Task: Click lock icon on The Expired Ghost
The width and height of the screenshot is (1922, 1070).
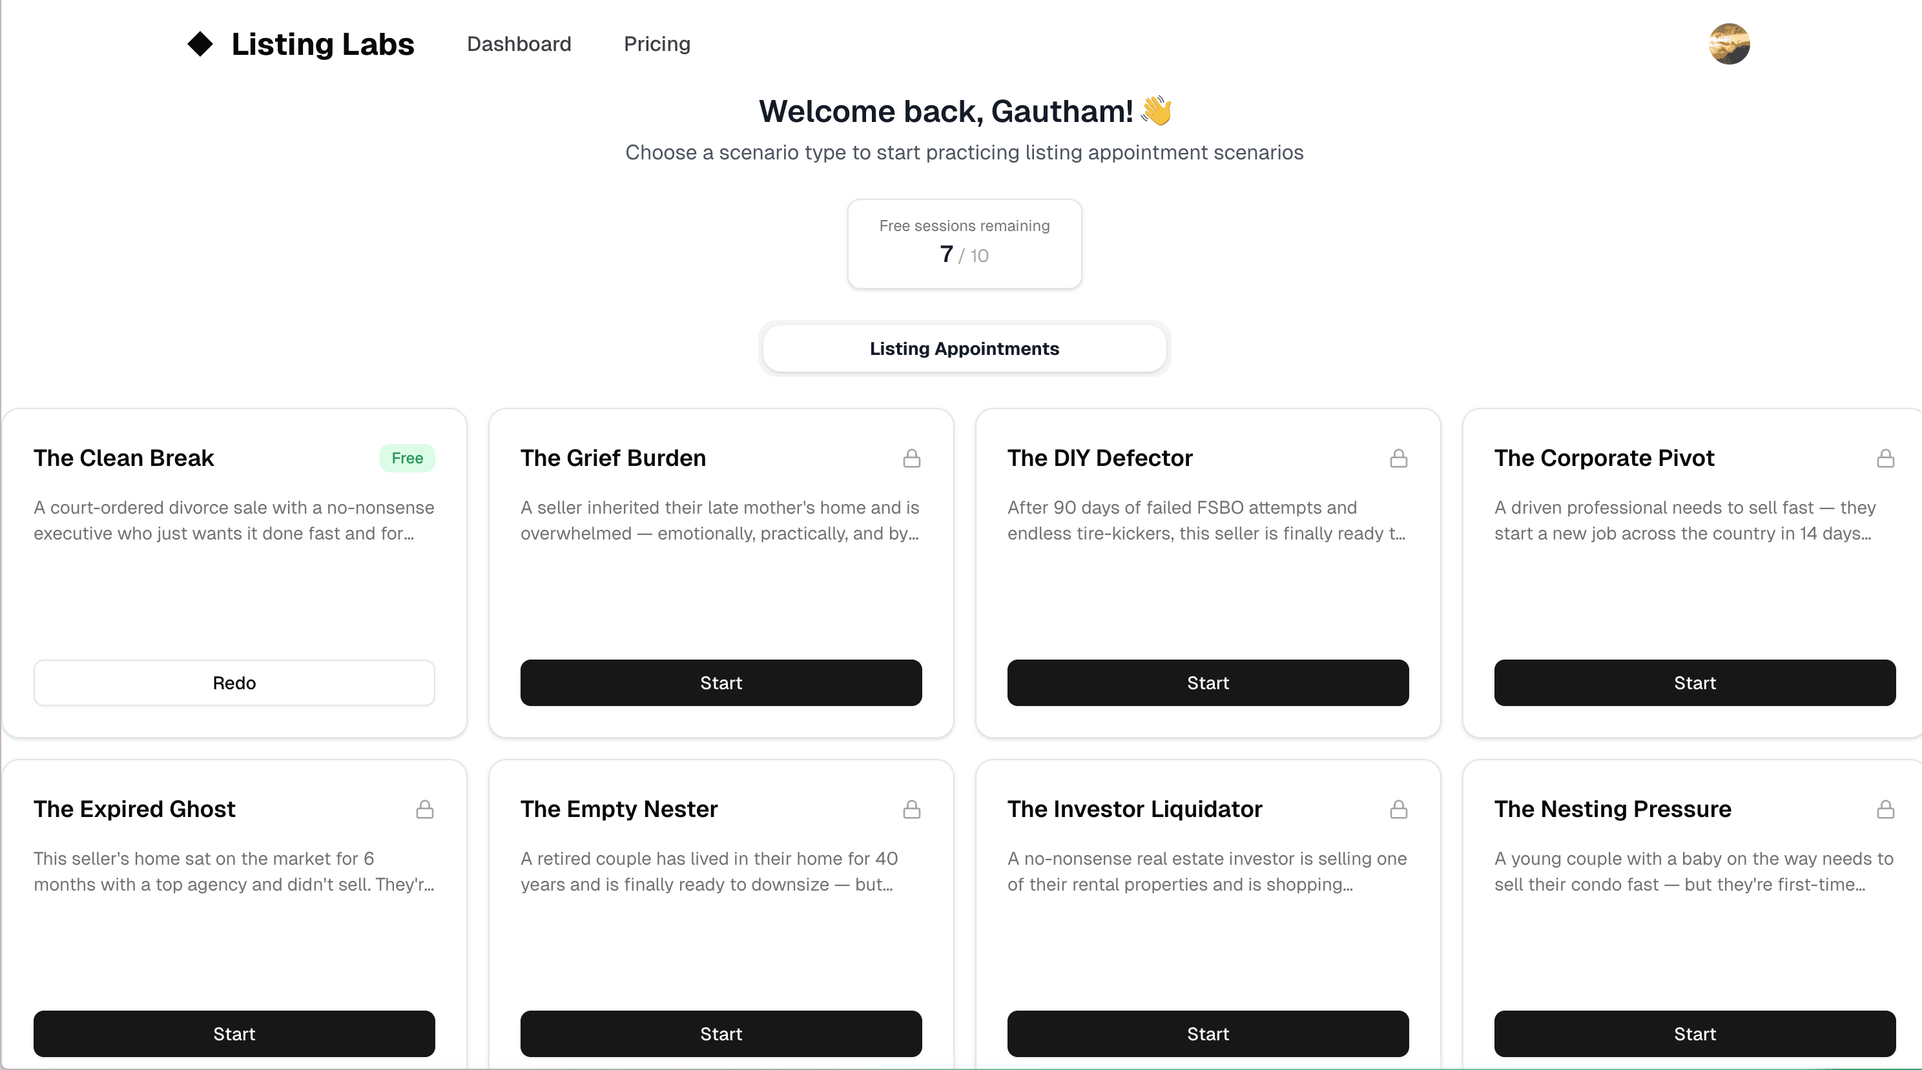Action: click(424, 809)
